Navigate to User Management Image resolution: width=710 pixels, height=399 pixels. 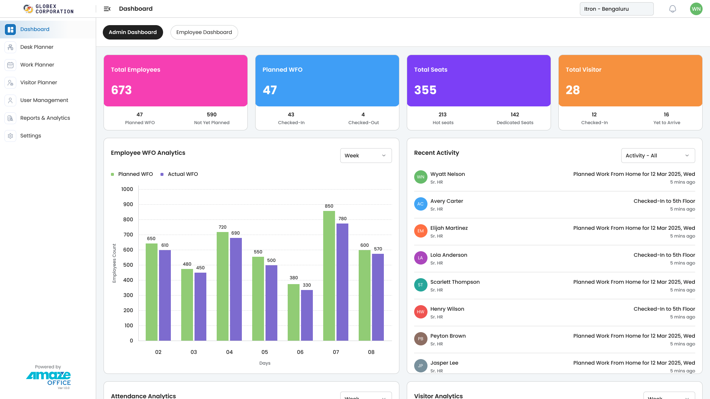44,100
